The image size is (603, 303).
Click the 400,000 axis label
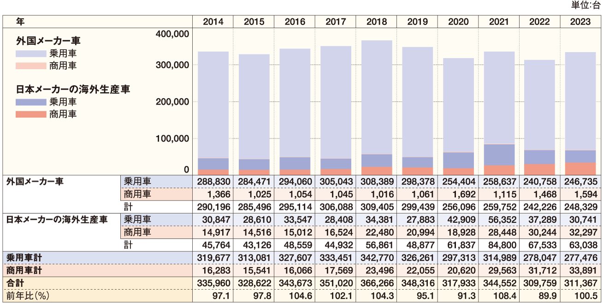point(172,34)
